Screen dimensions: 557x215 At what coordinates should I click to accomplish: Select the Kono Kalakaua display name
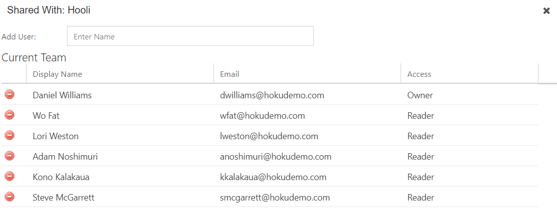click(x=61, y=177)
